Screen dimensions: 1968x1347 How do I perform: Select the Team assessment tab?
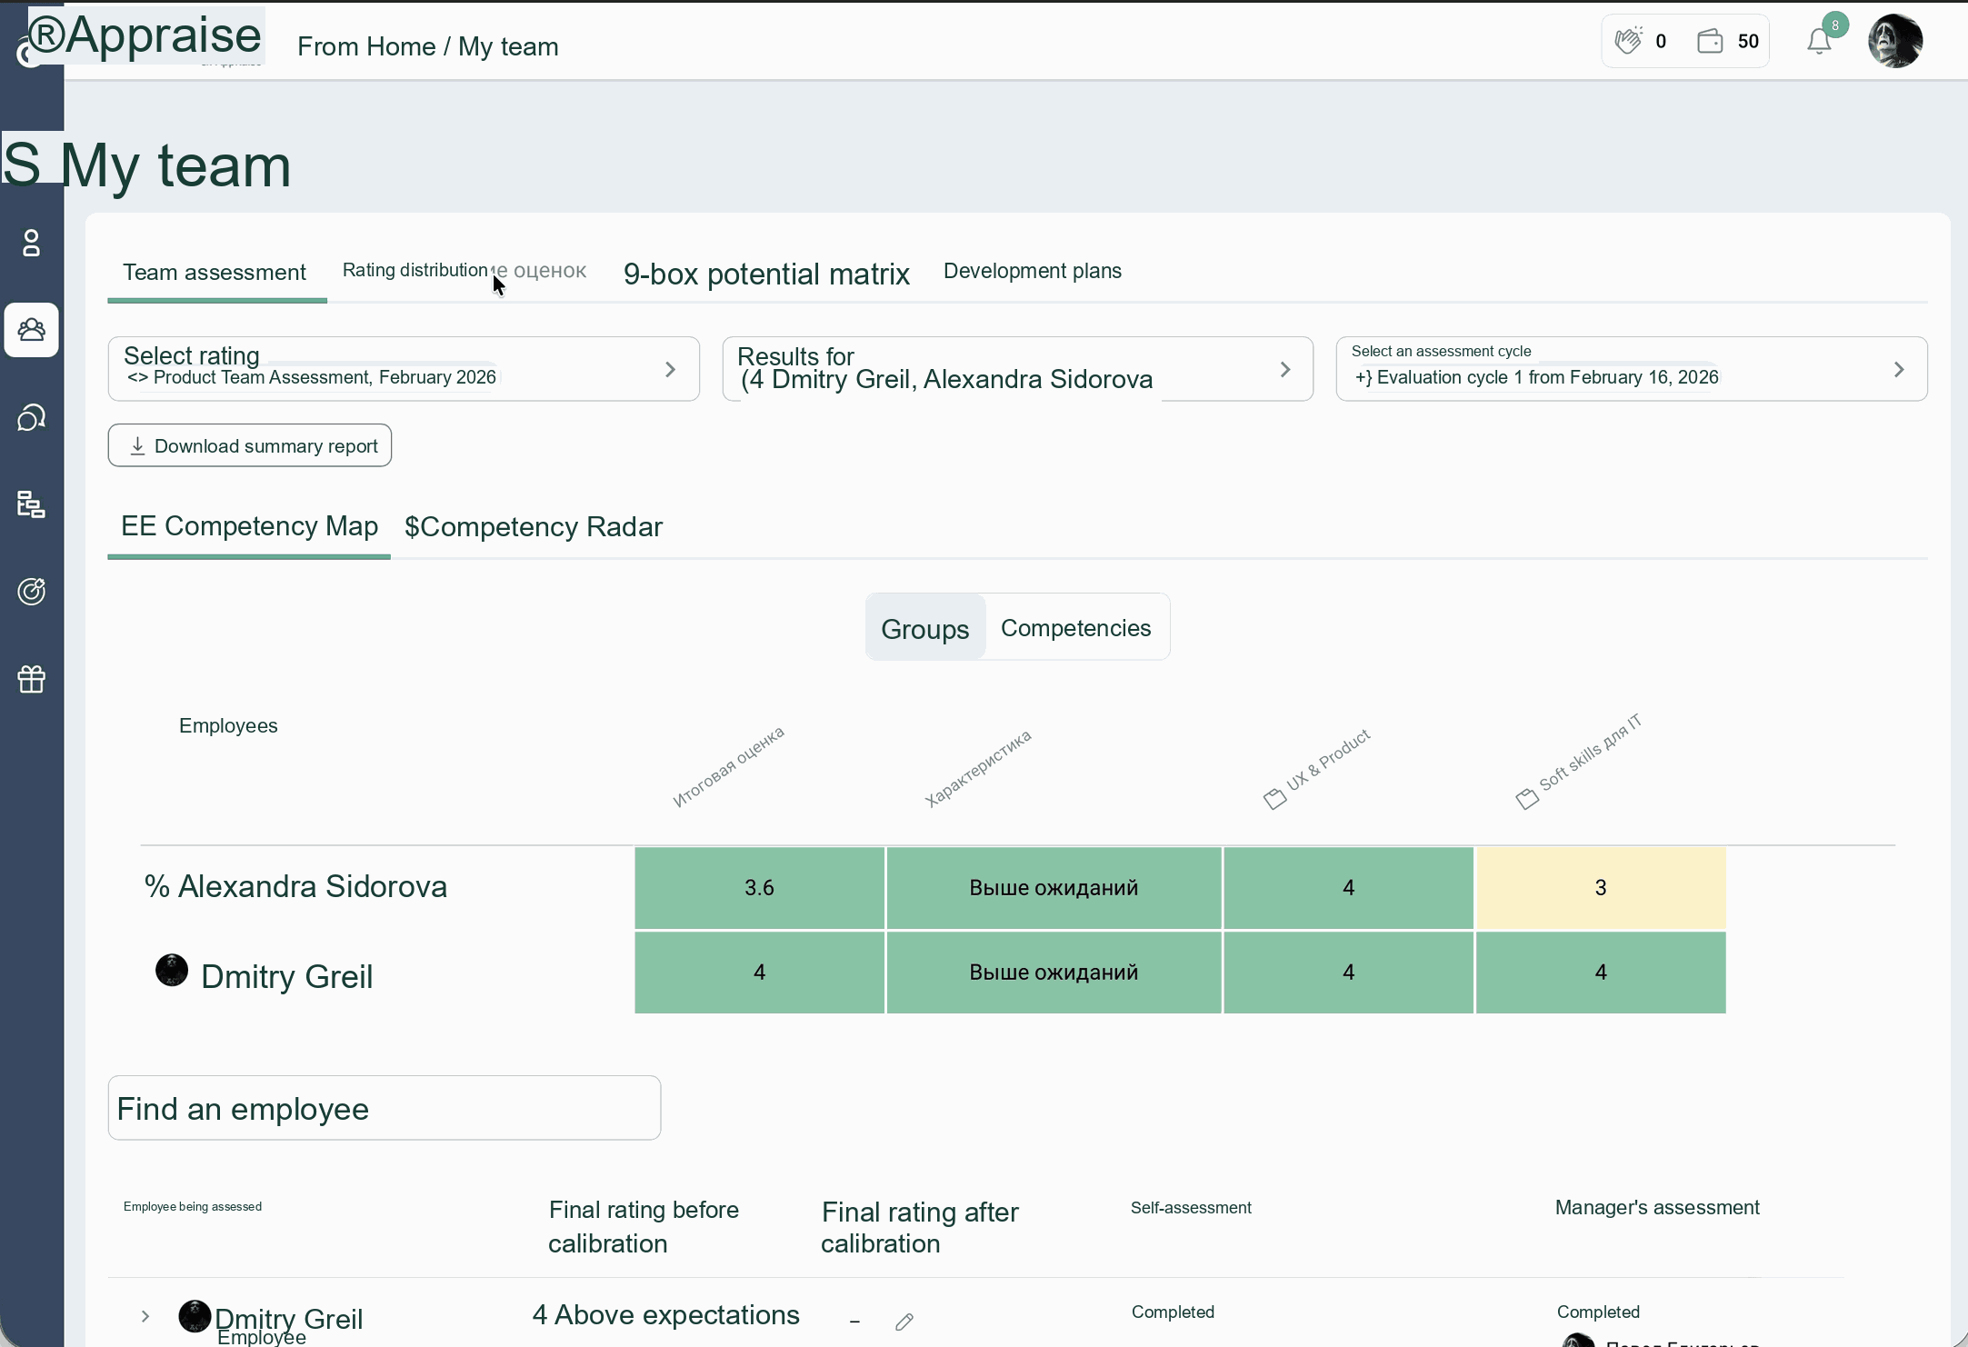pos(215,272)
